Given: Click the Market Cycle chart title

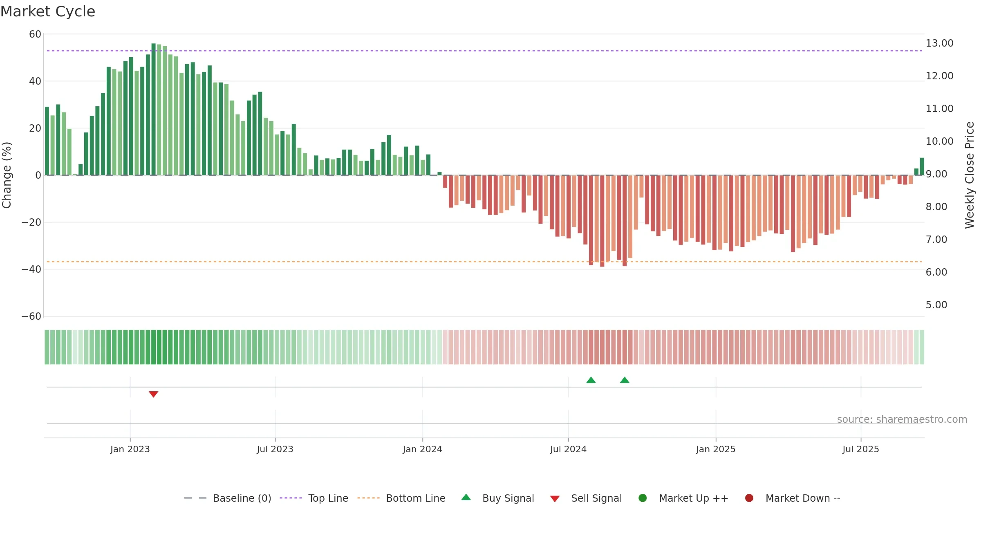Looking at the screenshot, I should coord(48,11).
